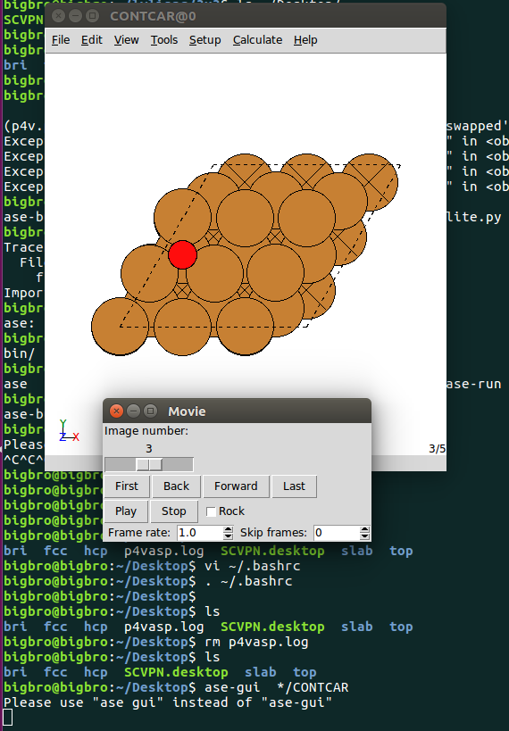This screenshot has width=509, height=731.
Task: Enable the Rock checkbox
Action: pos(211,511)
